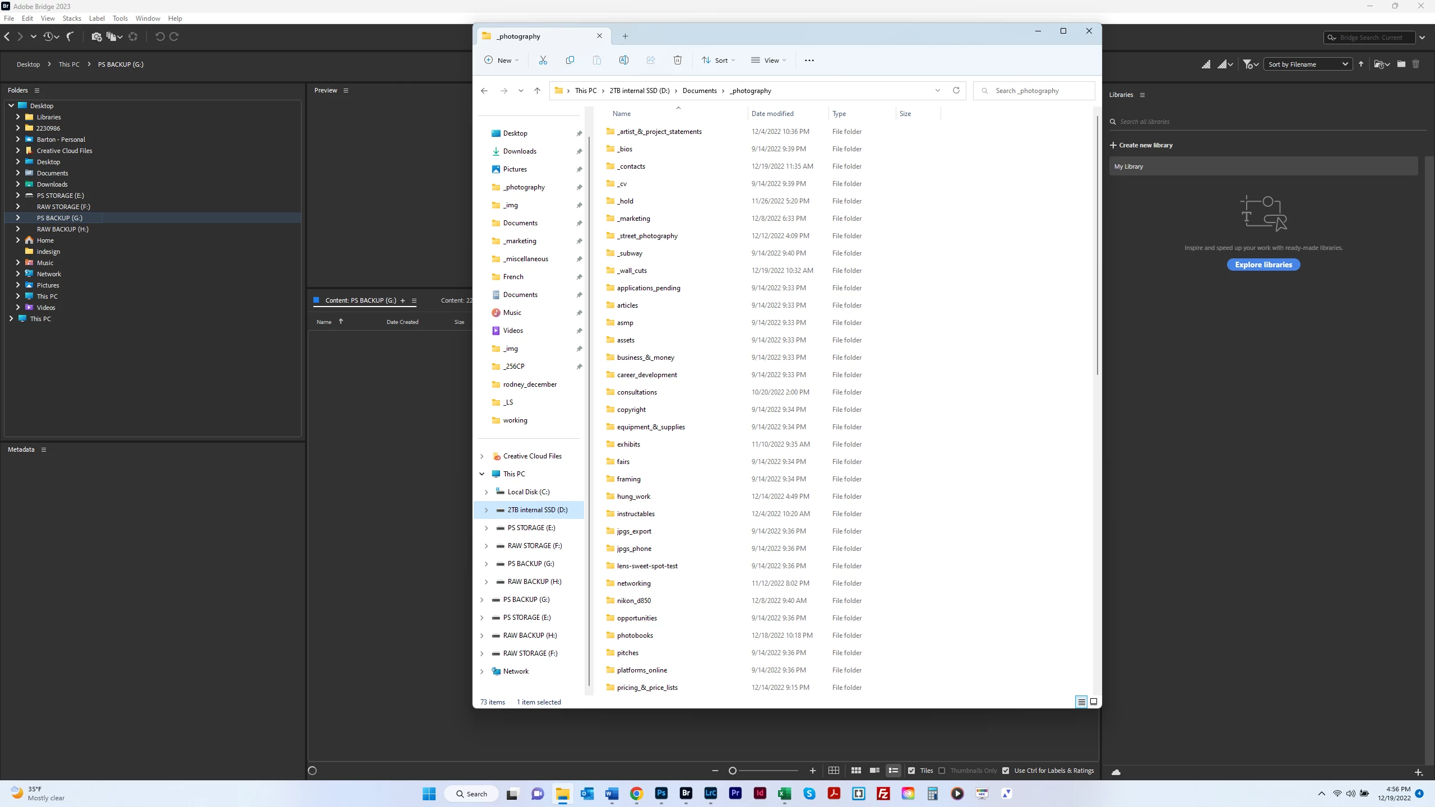This screenshot has height=807, width=1435.
Task: Toggle the Thumbnails Only checkbox
Action: point(942,771)
